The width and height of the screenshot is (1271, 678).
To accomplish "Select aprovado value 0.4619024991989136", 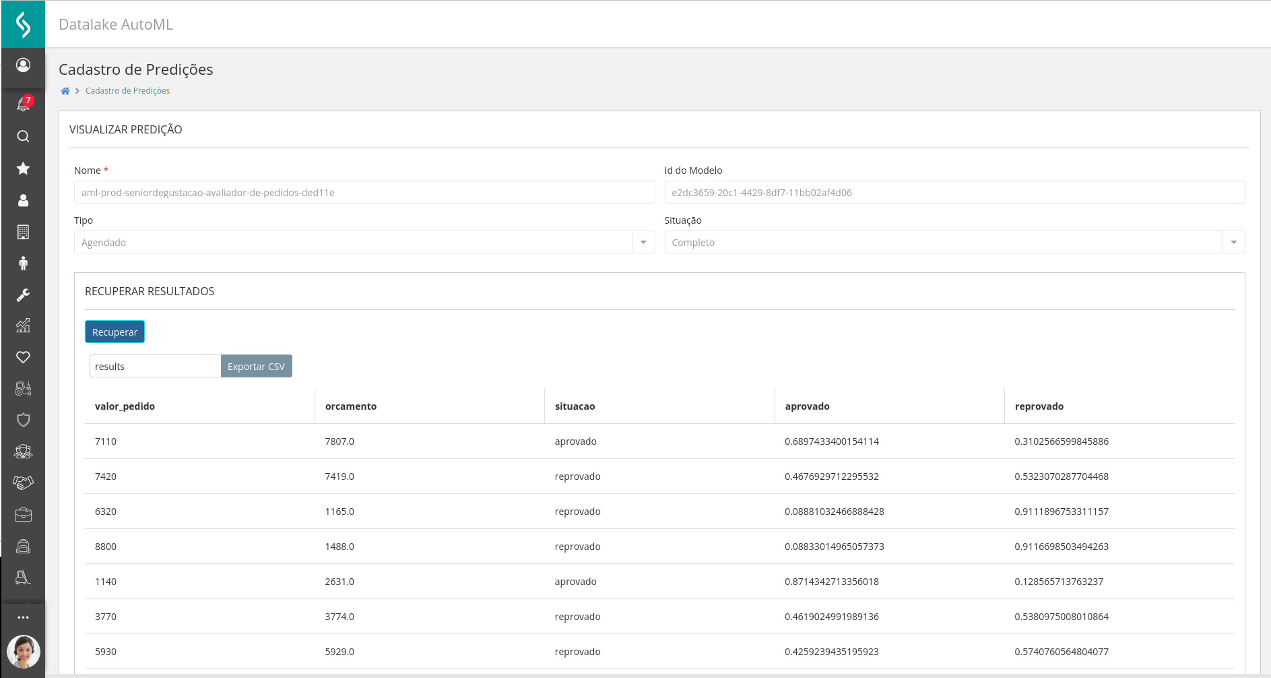I will (832, 617).
